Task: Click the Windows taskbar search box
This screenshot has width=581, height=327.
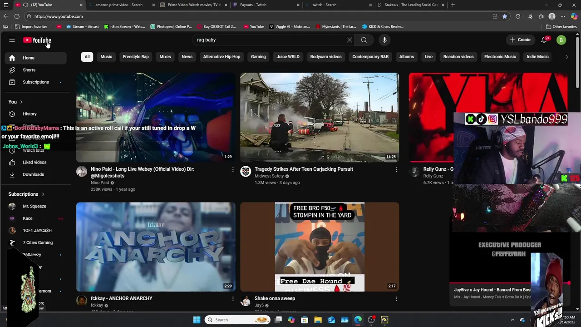Action: (238, 320)
